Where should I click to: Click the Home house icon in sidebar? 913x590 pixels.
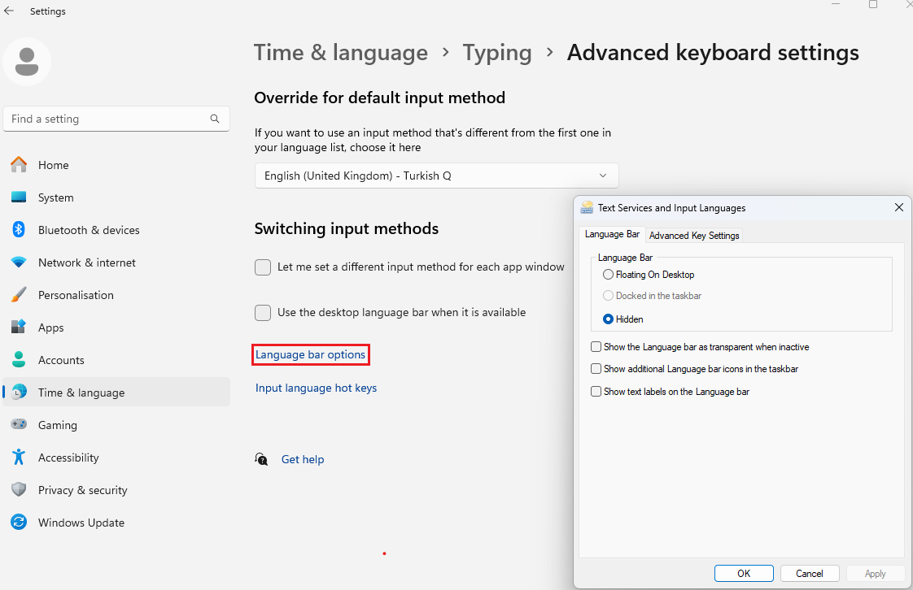19,164
